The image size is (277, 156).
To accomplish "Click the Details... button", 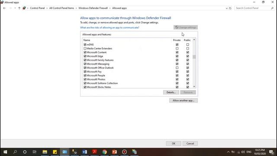I will click(x=171, y=92).
